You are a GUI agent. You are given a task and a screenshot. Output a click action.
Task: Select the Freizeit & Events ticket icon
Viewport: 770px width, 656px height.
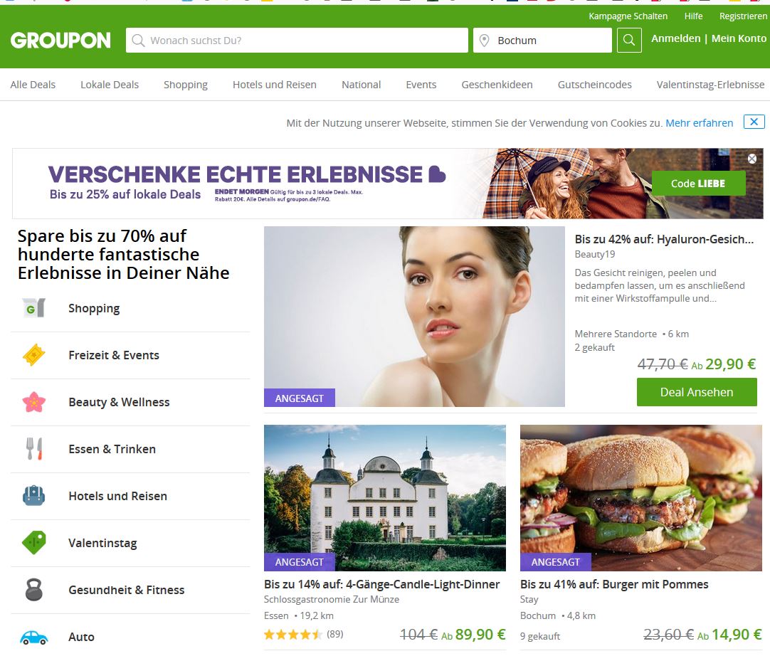(x=34, y=355)
